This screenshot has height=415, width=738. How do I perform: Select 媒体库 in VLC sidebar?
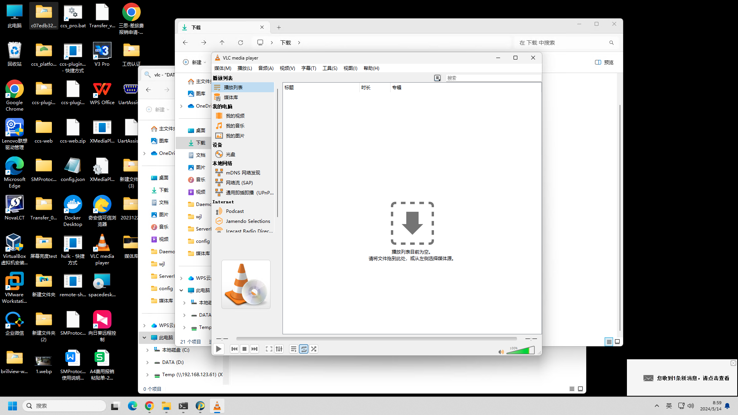(243, 98)
